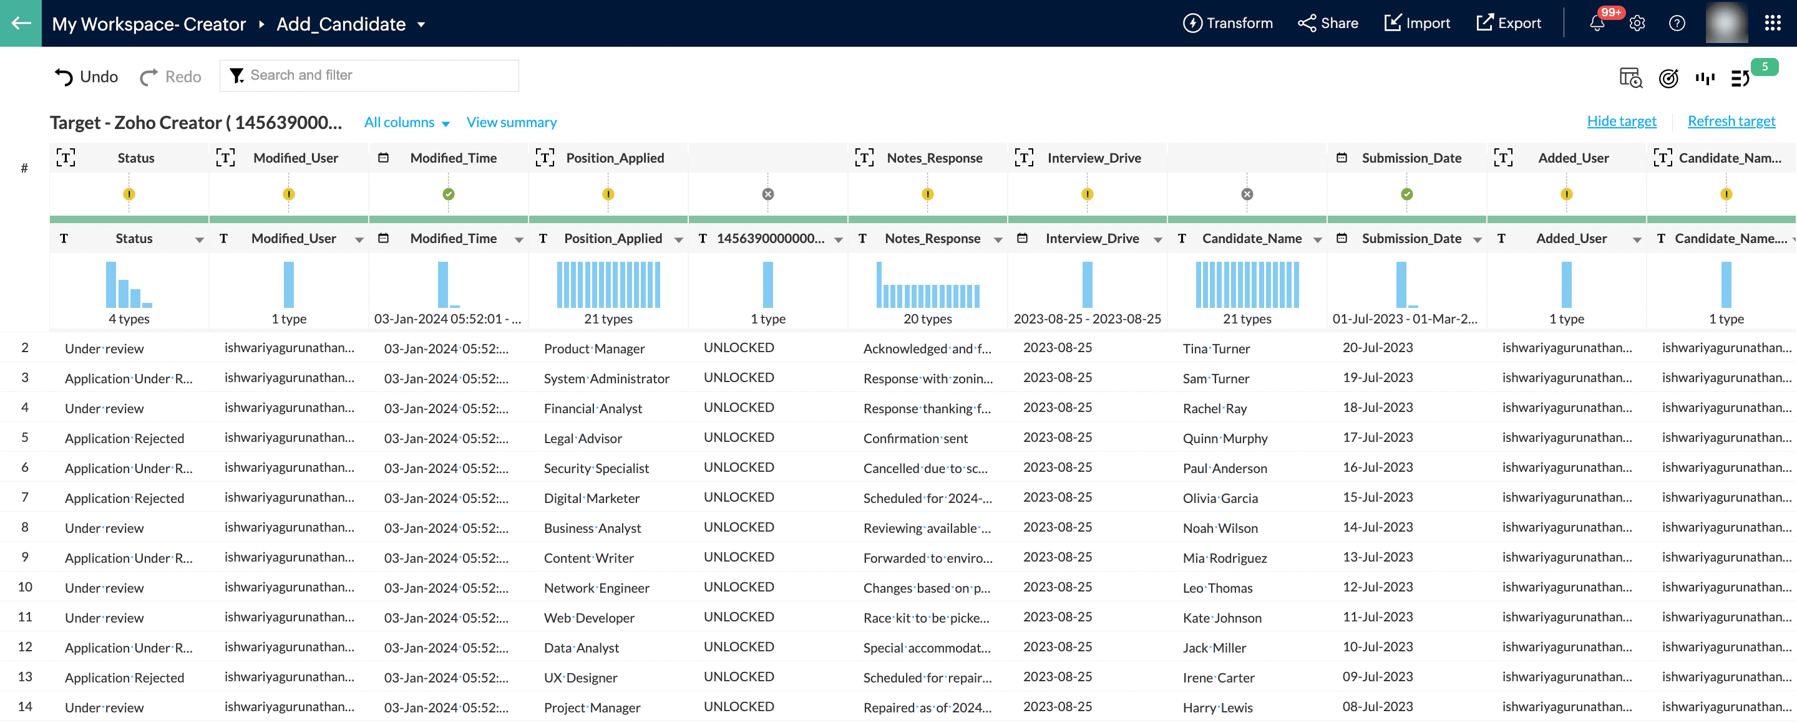Screen dimensions: 1797x723
Task: Open the settings gear icon
Action: (1637, 23)
